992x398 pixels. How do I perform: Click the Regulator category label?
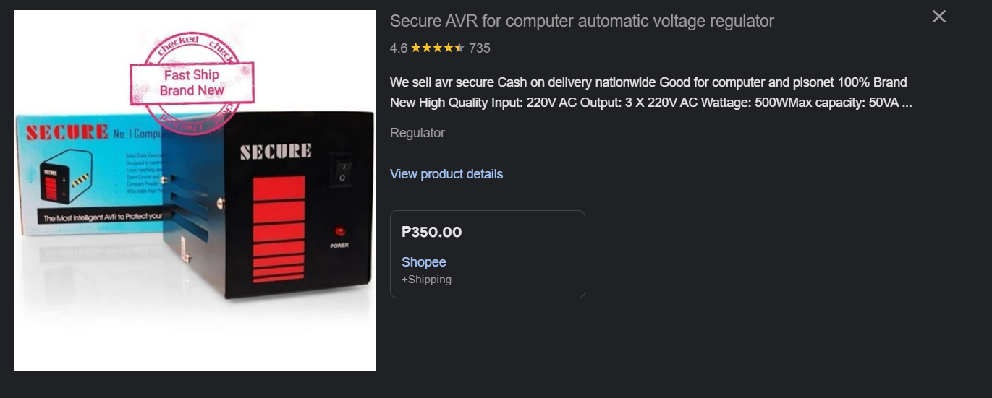(x=417, y=133)
